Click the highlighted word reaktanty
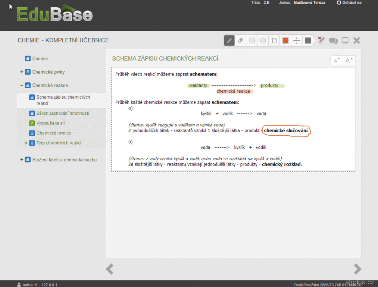Image resolution: width=378 pixels, height=287 pixels. click(x=198, y=86)
